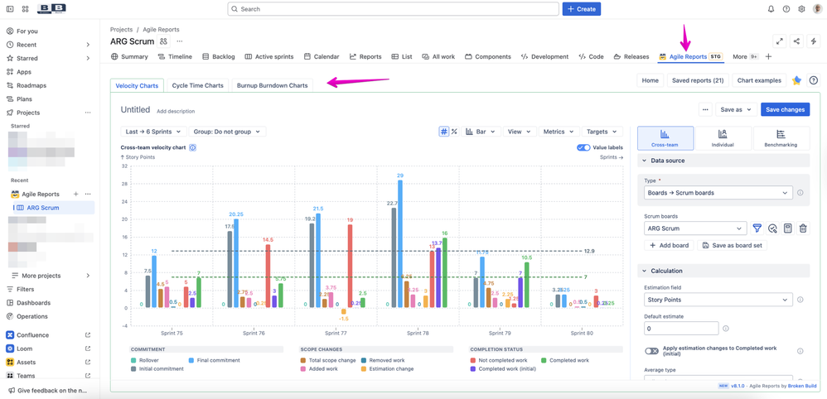The height and width of the screenshot is (399, 827).
Task: Click the Default estimate input field
Action: pos(681,329)
